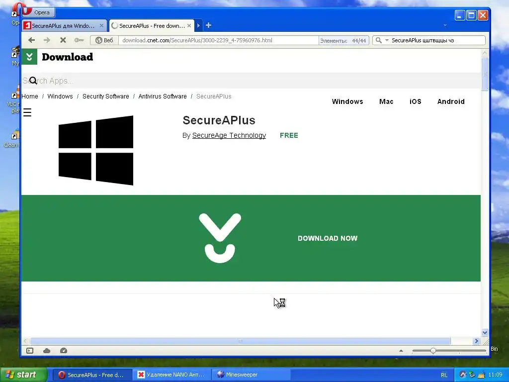This screenshot has height=382, width=509.
Task: Select the Windows platform menu item
Action: (x=347, y=101)
